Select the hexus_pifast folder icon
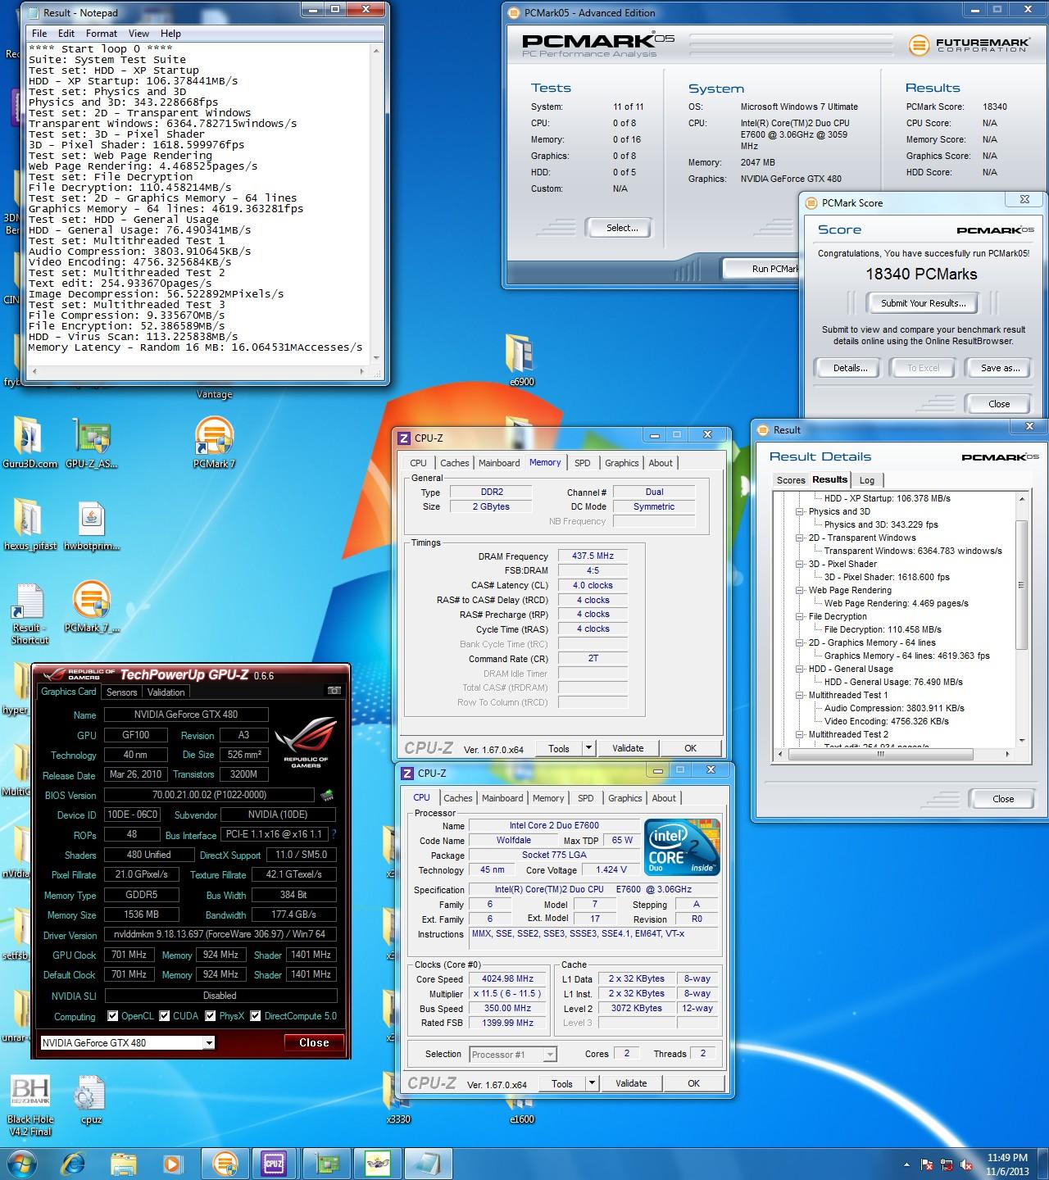 [x=30, y=524]
